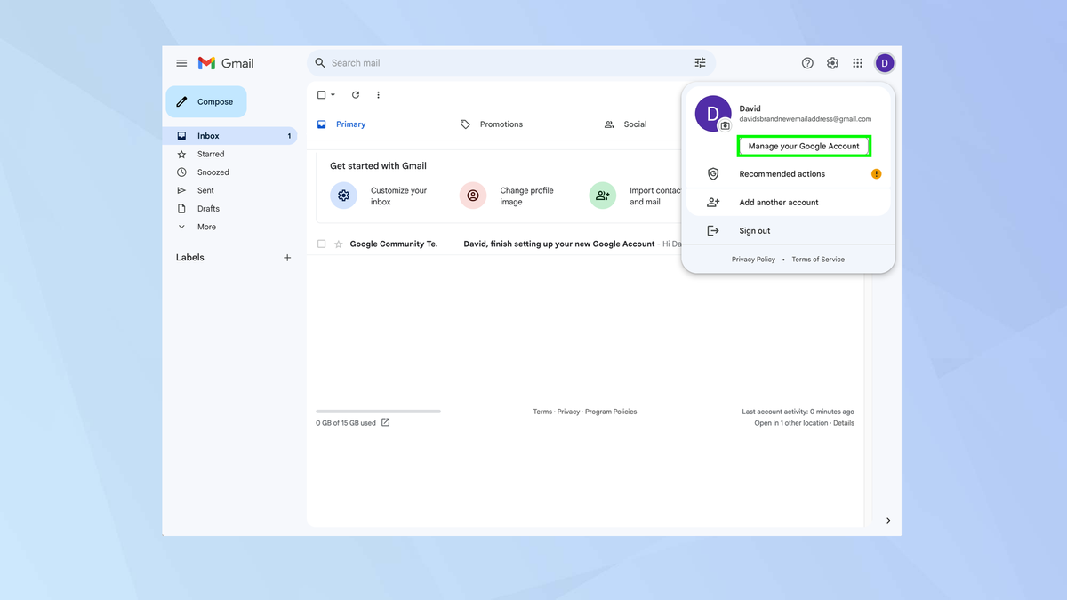Expand the More section in the sidebar
This screenshot has width=1067, height=600.
pos(206,227)
